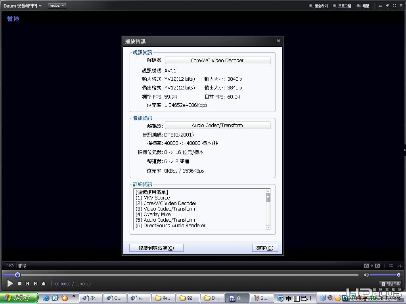Set A-B repeat start point A
406x304 pixels.
tap(366, 266)
